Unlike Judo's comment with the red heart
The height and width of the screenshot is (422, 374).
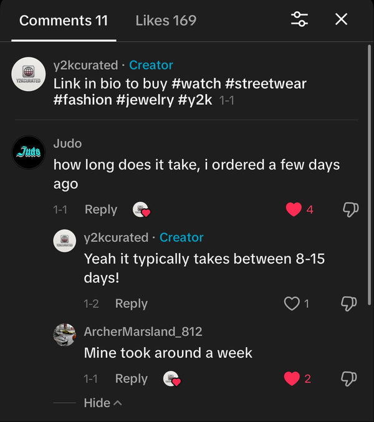tap(294, 209)
